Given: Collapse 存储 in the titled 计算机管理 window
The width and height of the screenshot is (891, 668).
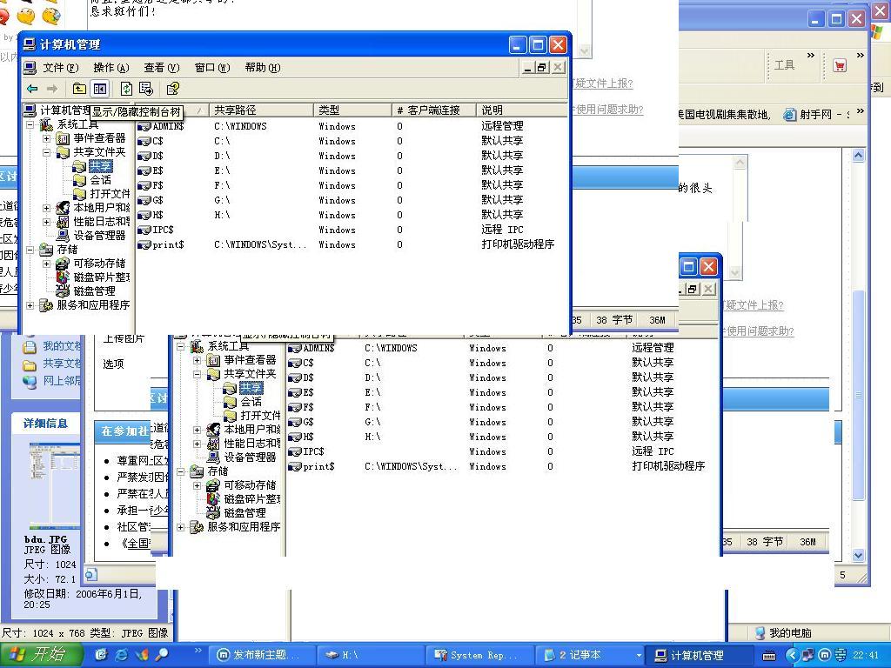Looking at the screenshot, I should pyautogui.click(x=30, y=250).
